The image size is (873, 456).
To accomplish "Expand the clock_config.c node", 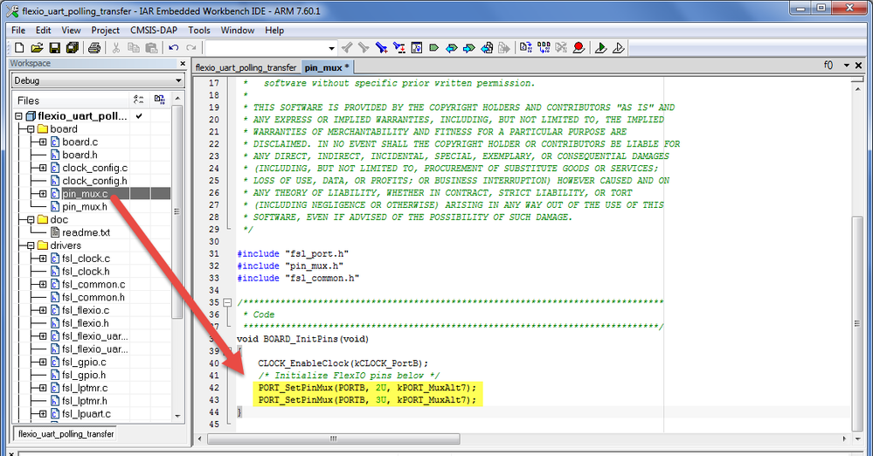I will pyautogui.click(x=43, y=168).
